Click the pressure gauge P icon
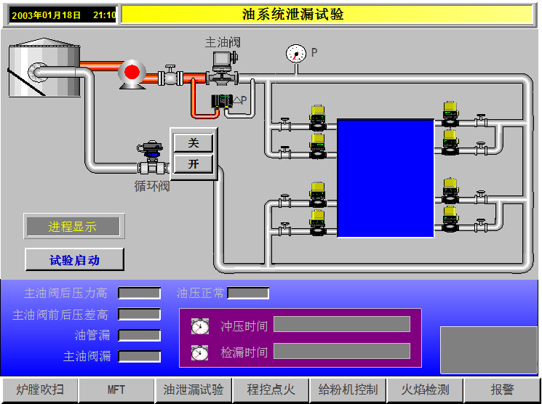 point(296,54)
